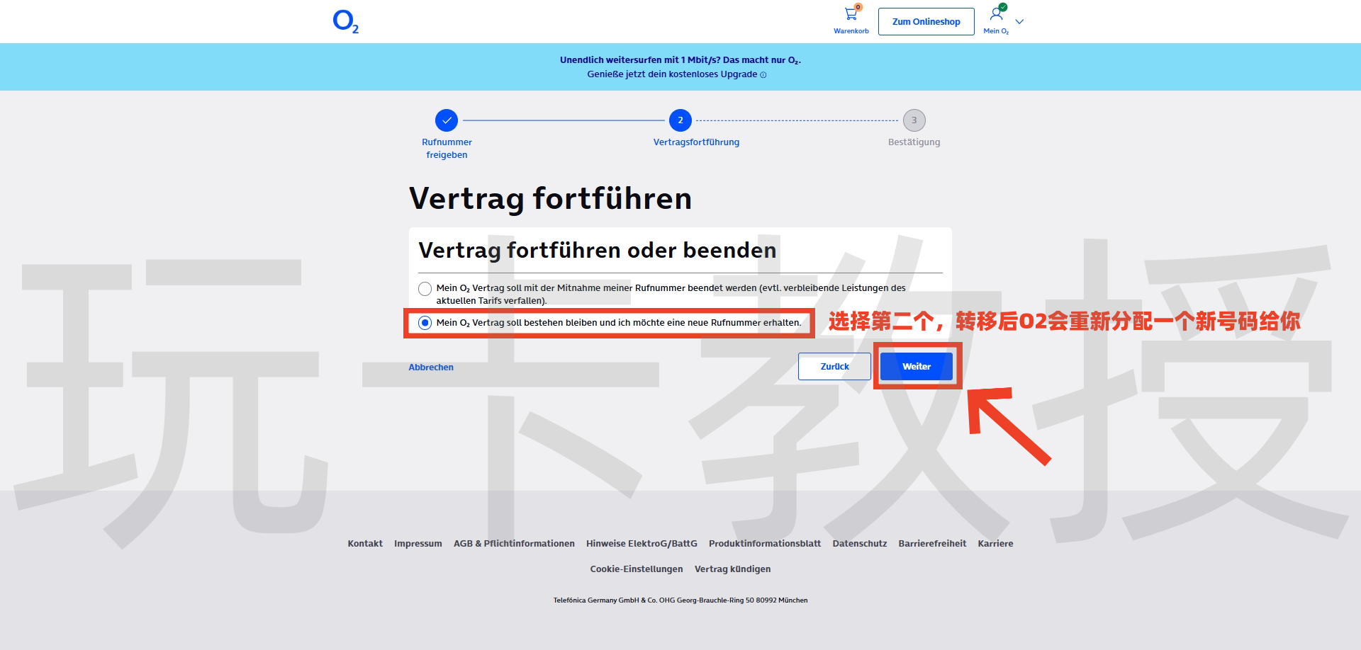Select step 2 Vertragsfortführung
This screenshot has height=650, width=1361.
coord(680,120)
